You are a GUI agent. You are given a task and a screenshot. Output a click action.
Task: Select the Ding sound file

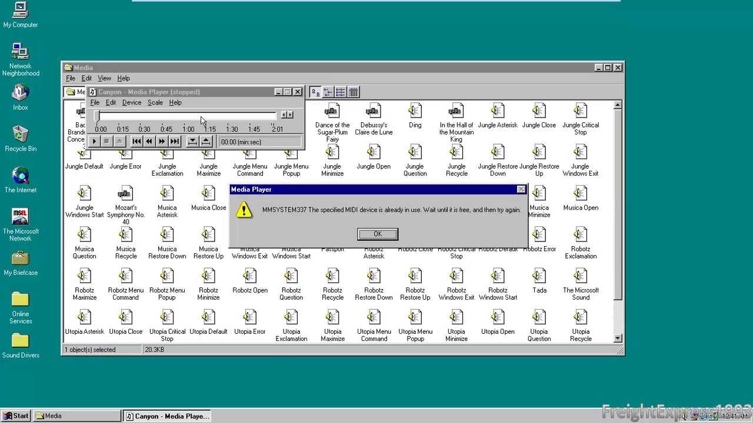[415, 115]
